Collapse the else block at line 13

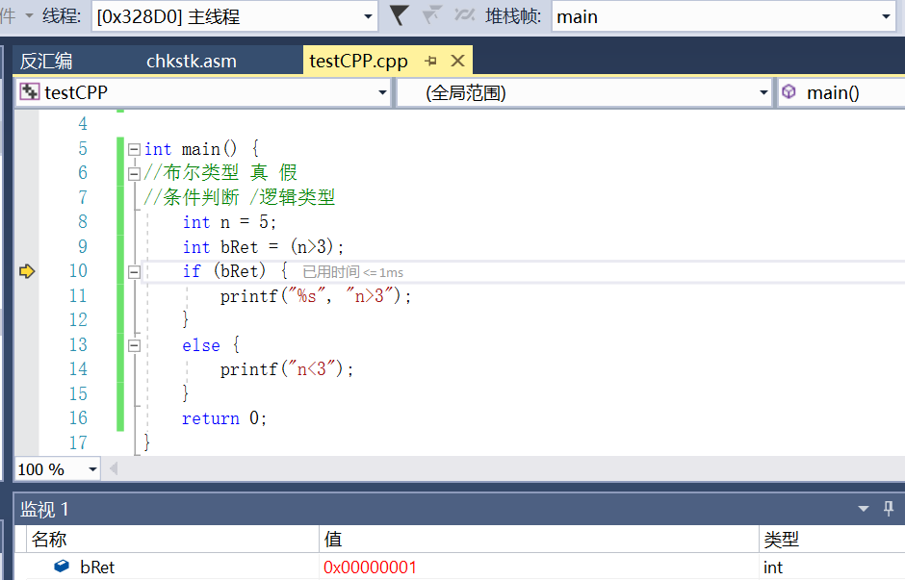pos(135,344)
